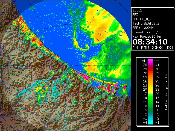Screen dimensions: 175x131
Task: Click the SEAICE_B_Z product name
Action: pyautogui.click(x=142, y=19)
